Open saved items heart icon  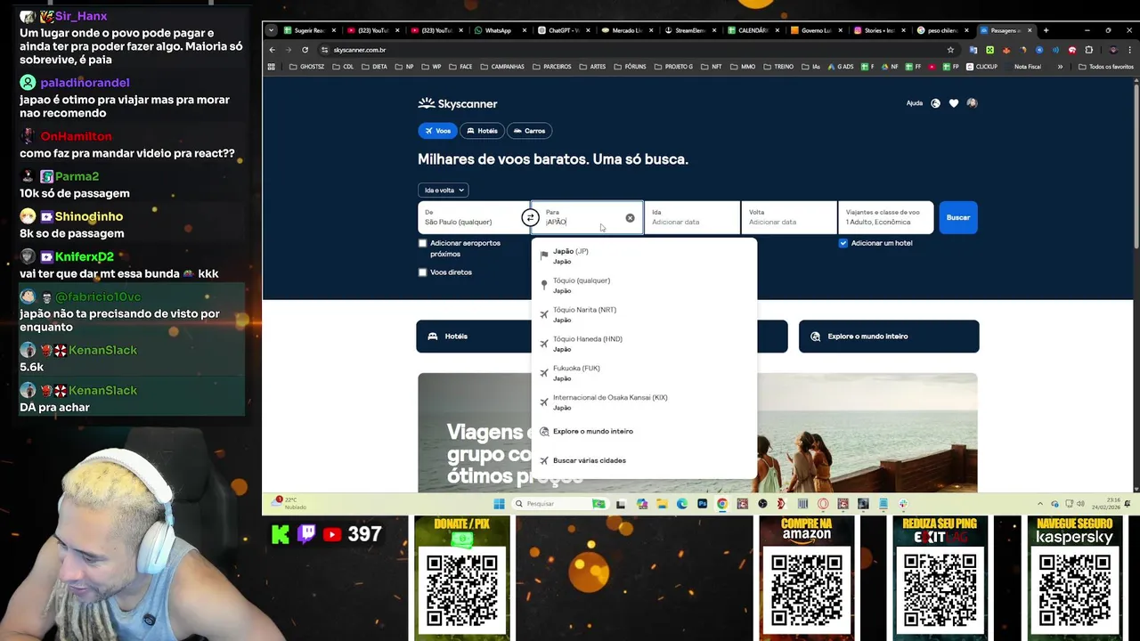pos(954,103)
